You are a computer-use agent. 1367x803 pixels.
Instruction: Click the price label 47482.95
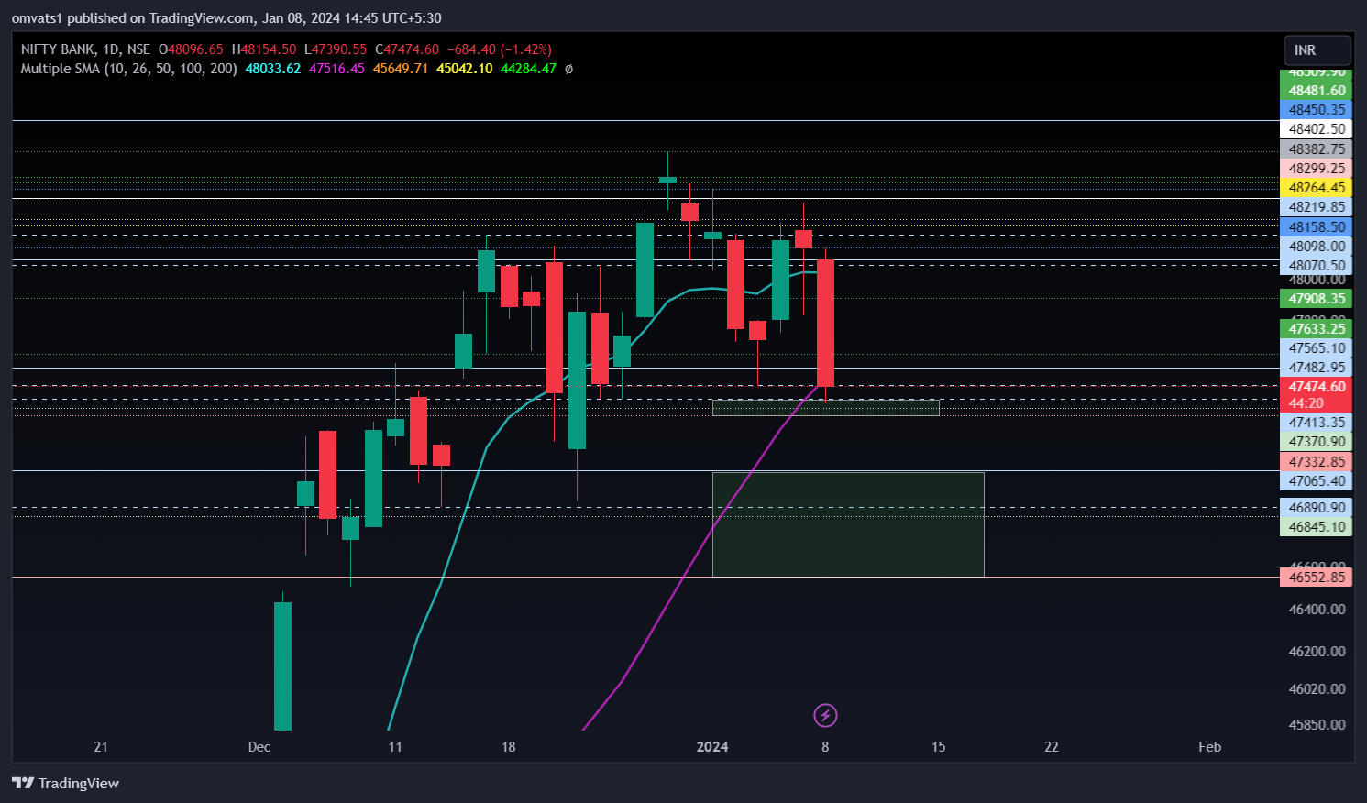coord(1317,368)
